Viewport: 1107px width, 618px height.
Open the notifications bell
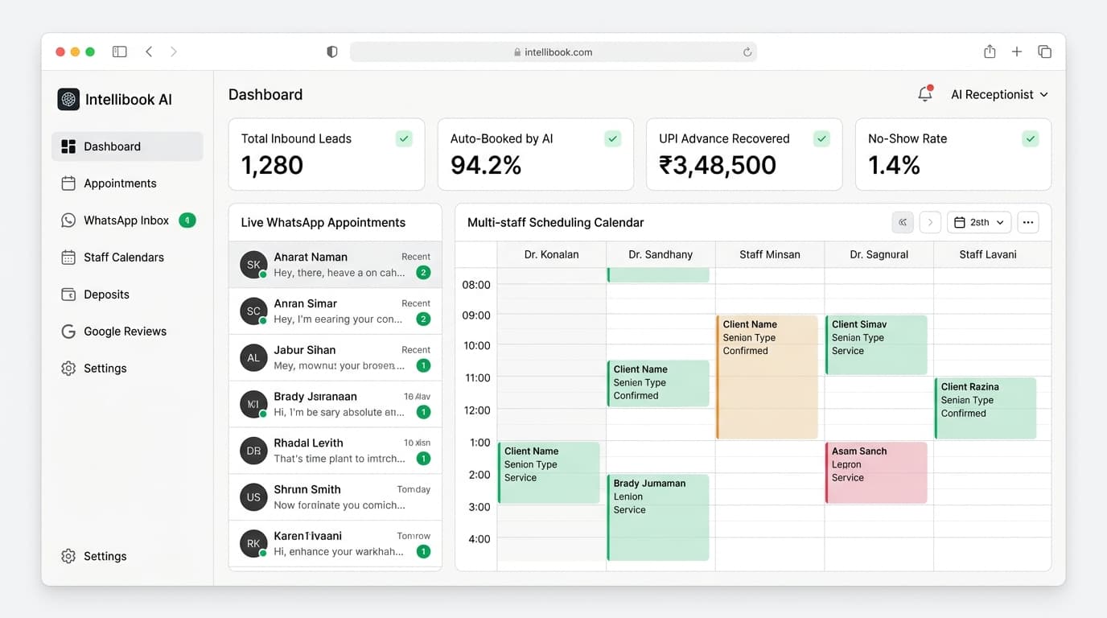point(925,94)
